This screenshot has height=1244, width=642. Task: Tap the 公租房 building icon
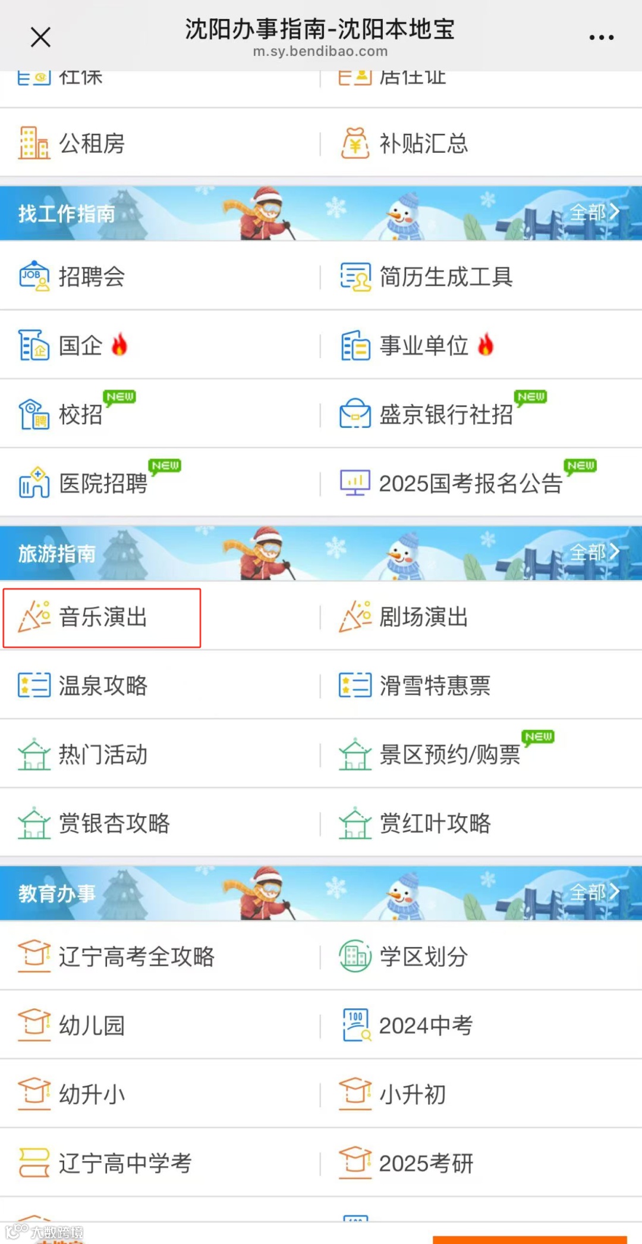(33, 143)
